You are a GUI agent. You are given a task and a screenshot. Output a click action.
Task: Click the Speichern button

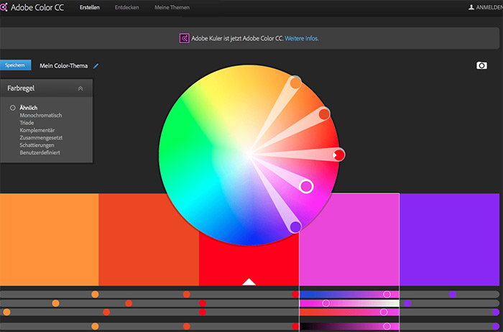click(15, 65)
